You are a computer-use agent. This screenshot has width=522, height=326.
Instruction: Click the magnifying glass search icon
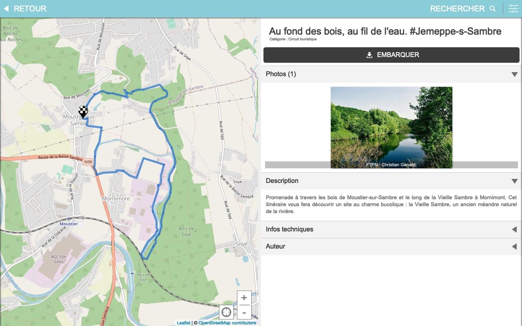point(493,9)
